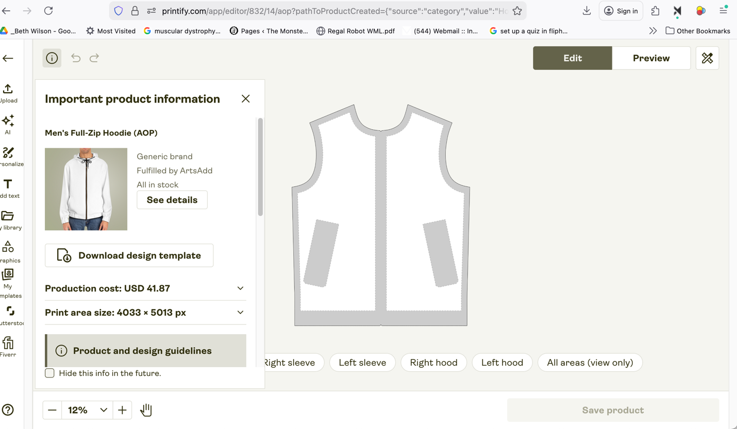Click the Redo arrow

click(x=94, y=58)
